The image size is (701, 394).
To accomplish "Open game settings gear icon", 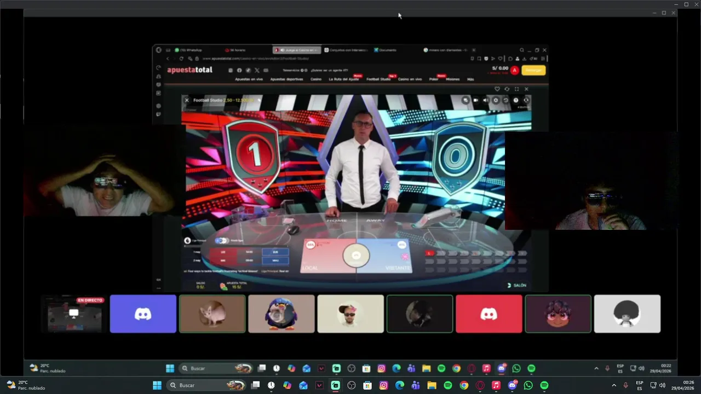I will [496, 100].
